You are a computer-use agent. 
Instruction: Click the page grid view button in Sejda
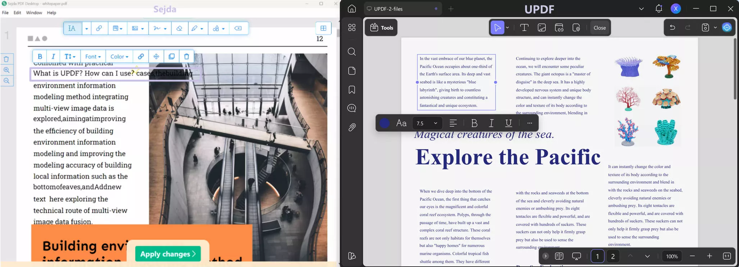323,28
